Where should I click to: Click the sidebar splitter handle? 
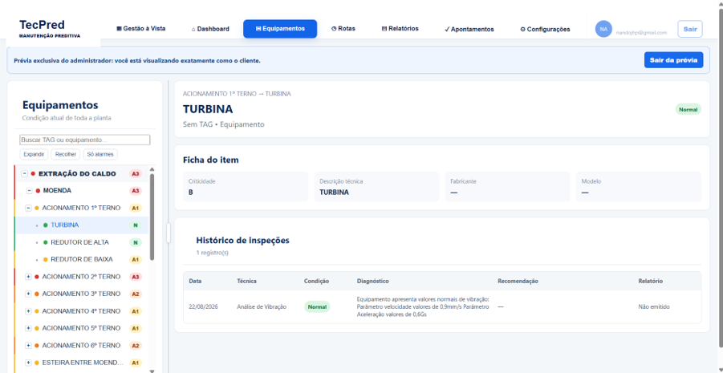click(169, 233)
